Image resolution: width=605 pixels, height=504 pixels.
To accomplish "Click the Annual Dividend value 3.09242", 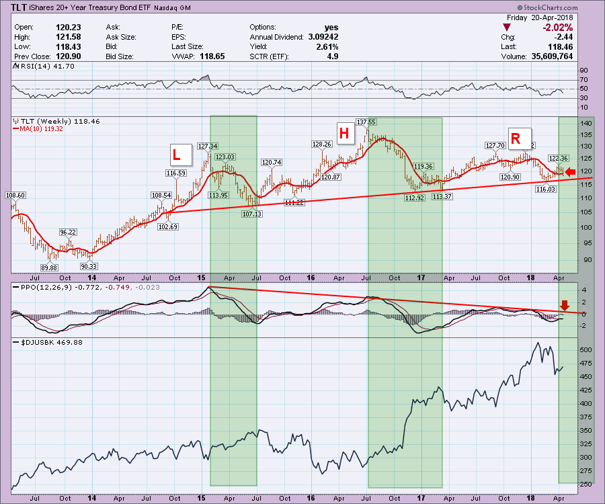I will coord(323,37).
